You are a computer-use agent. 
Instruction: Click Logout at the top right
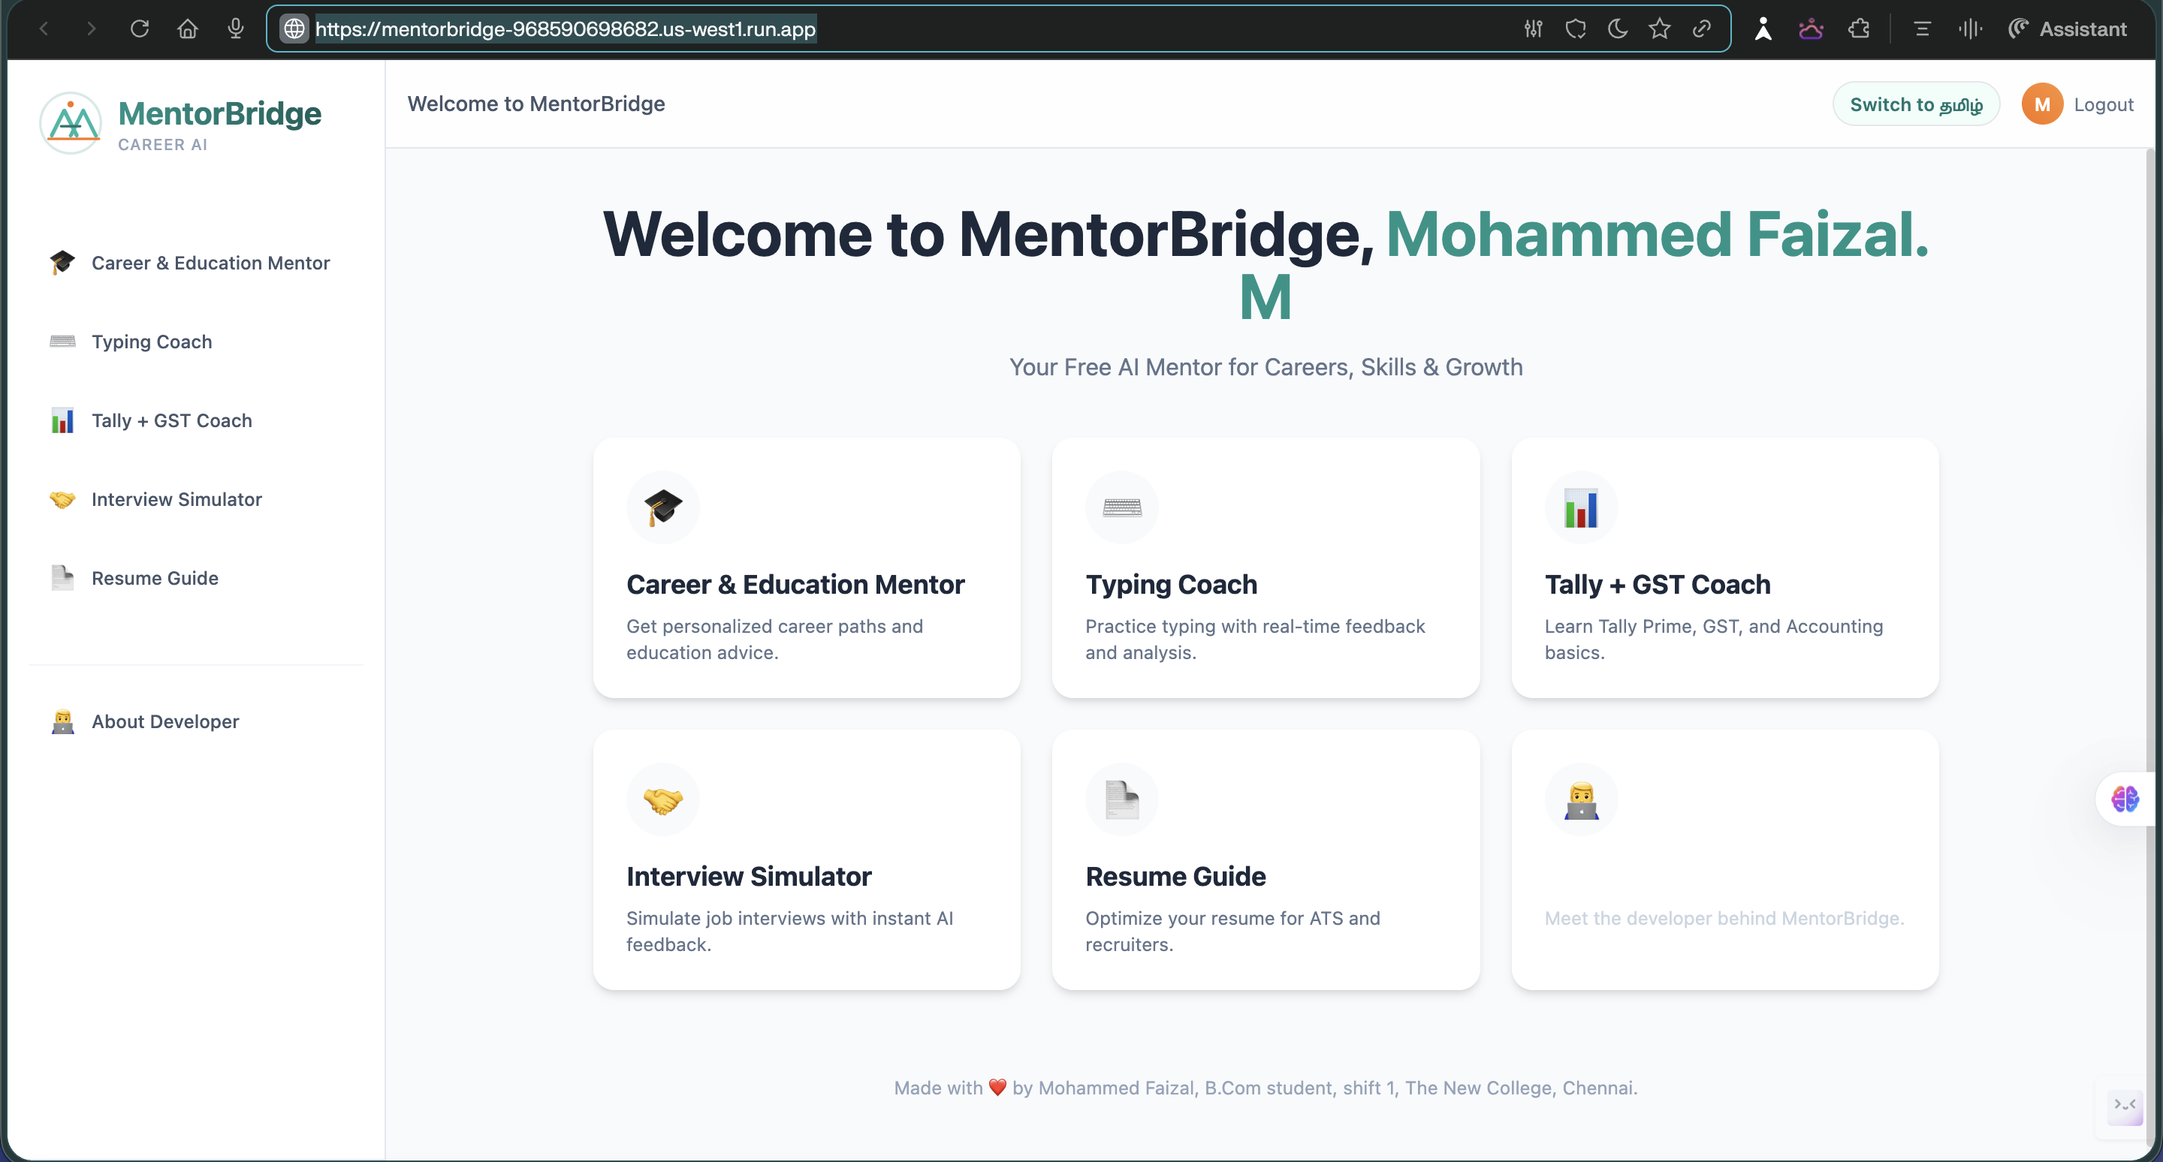[x=2104, y=103]
